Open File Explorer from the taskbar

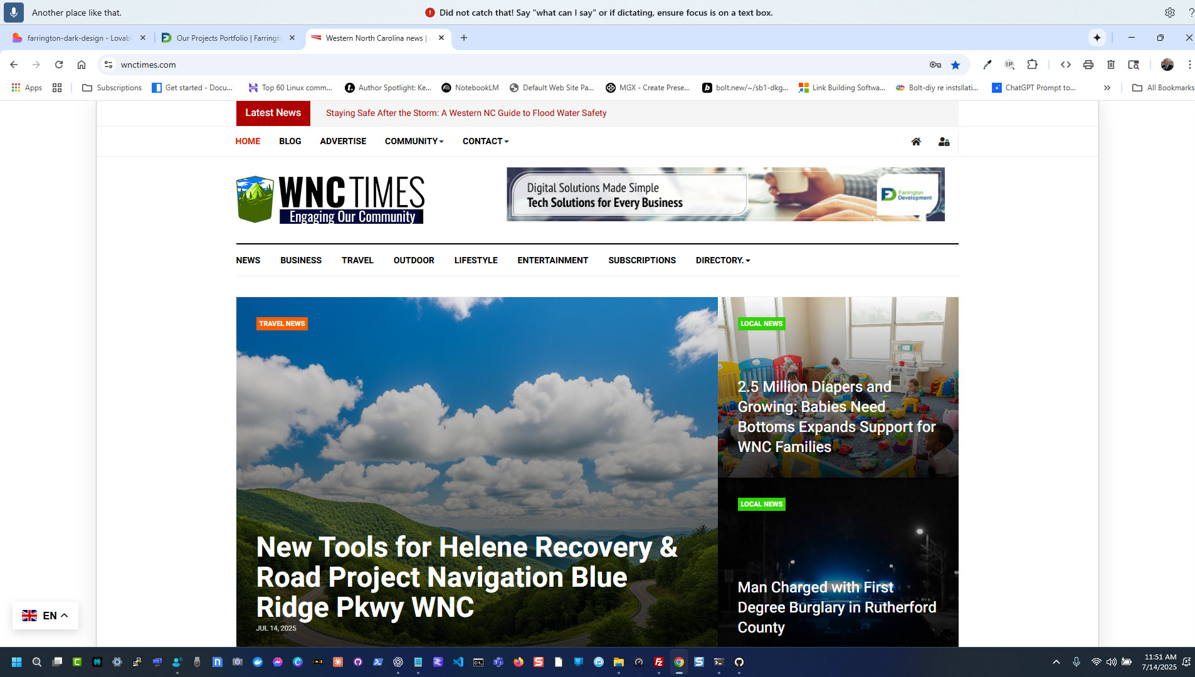(x=619, y=662)
